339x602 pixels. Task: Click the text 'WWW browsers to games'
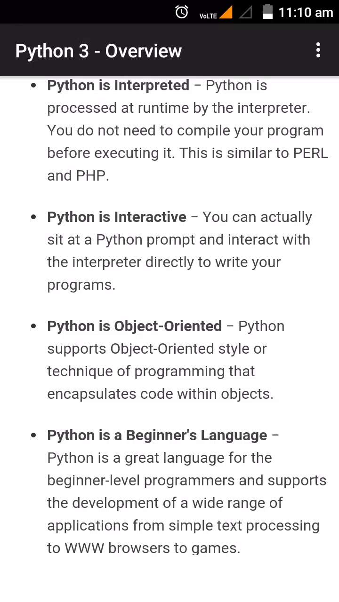point(150,548)
